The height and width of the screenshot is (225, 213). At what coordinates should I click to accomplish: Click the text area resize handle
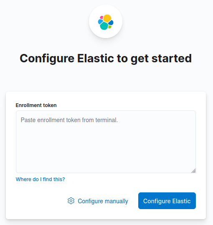(193, 171)
